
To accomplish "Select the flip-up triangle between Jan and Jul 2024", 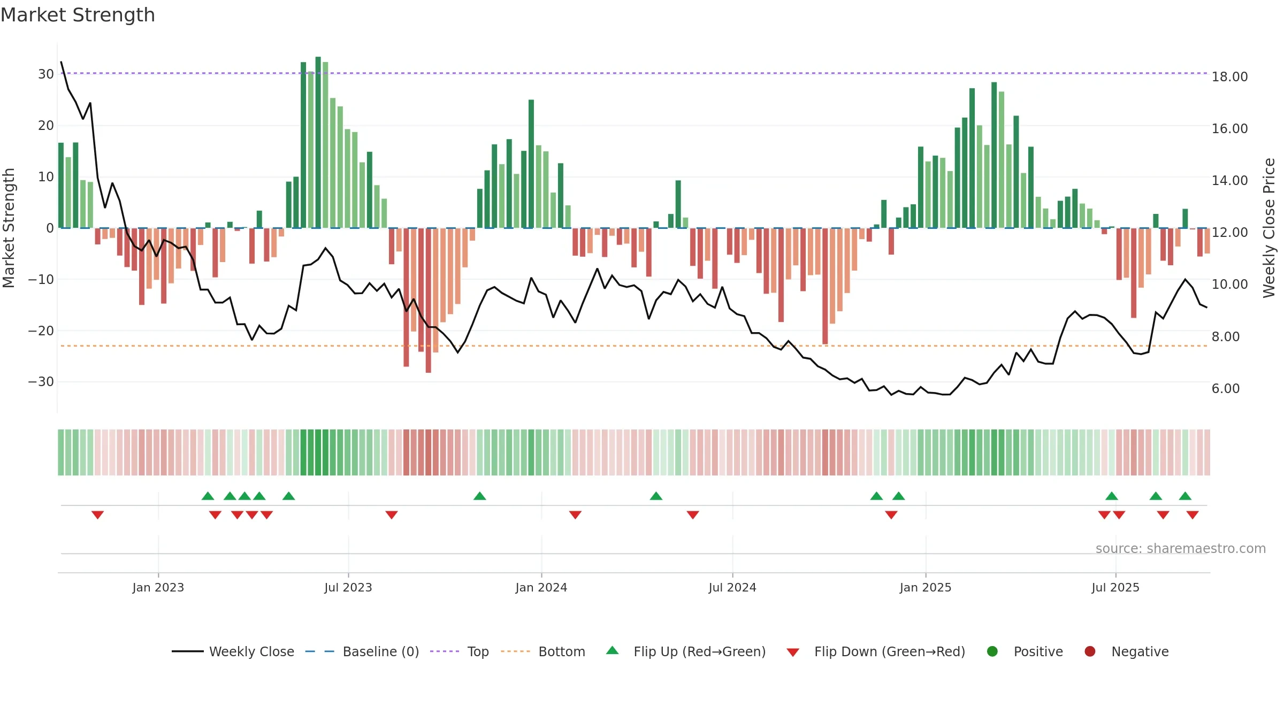I will [x=656, y=496].
